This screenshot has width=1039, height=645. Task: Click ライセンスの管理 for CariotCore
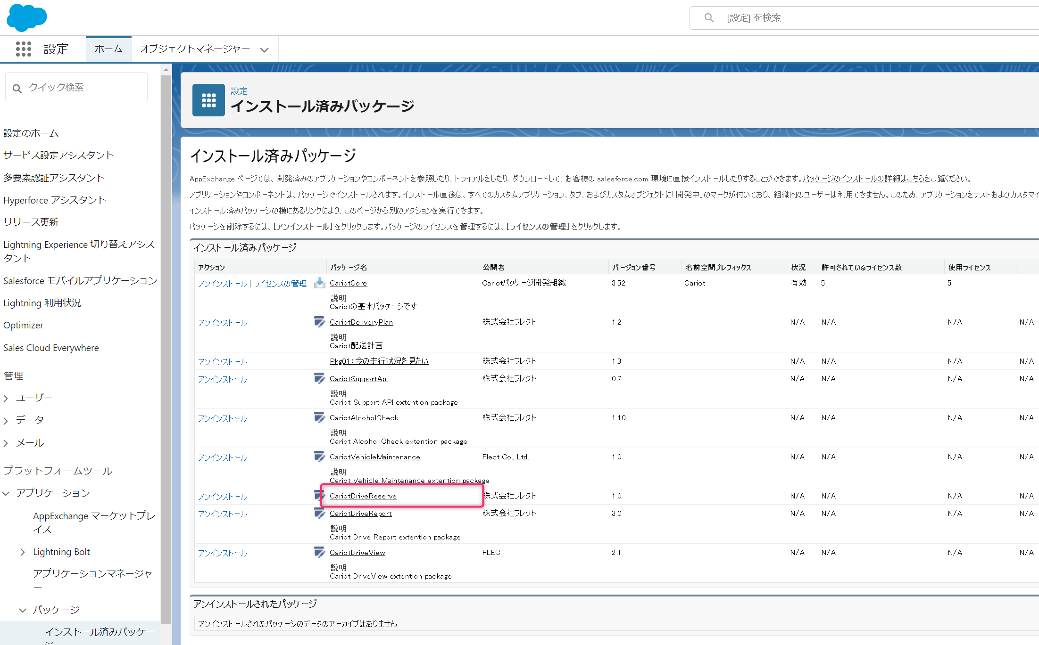pos(280,284)
